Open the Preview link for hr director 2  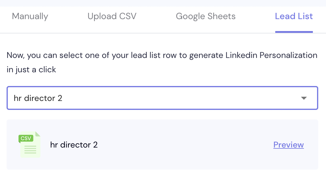pos(289,145)
